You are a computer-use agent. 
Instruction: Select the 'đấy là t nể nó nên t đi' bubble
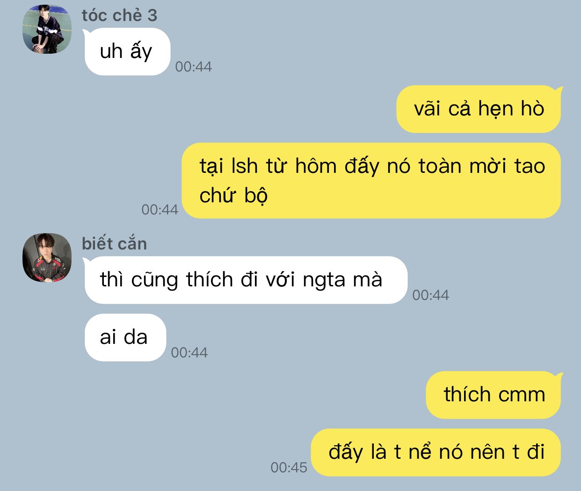[x=436, y=452]
